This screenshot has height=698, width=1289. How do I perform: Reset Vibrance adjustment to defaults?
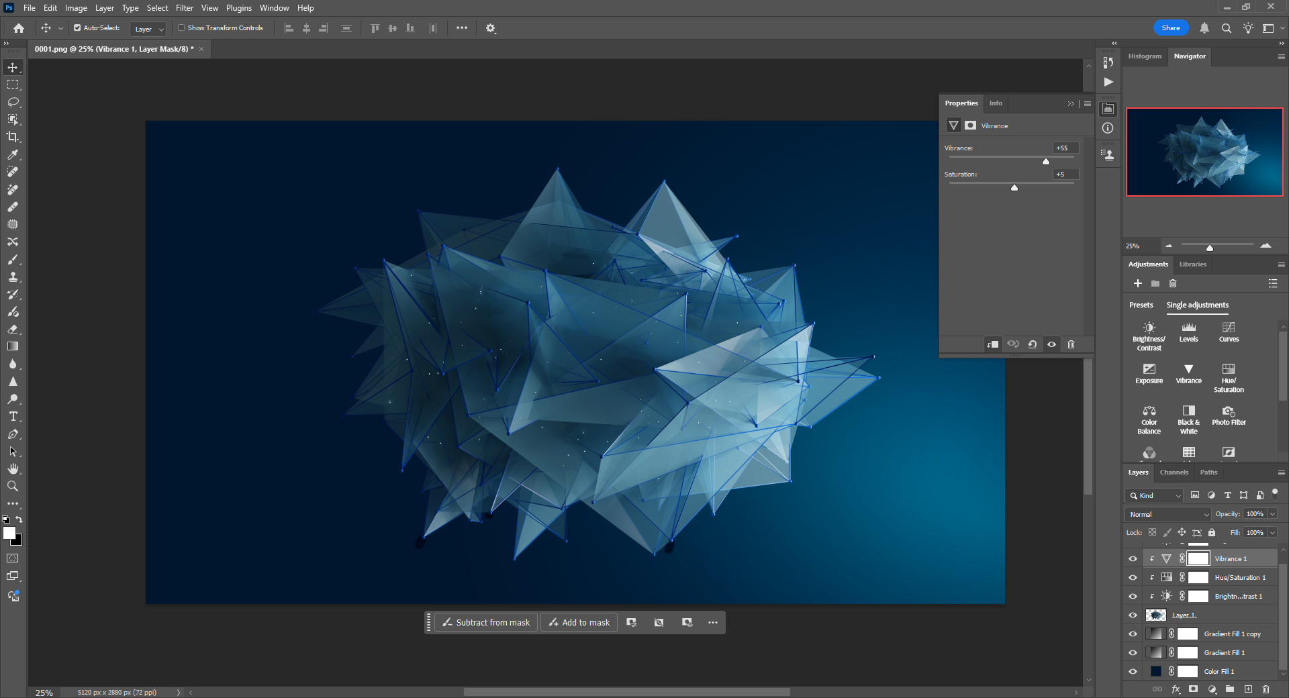pos(1032,344)
